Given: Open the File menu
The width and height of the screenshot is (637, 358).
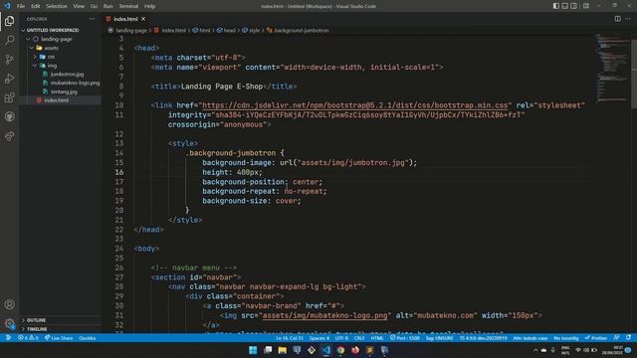Looking at the screenshot, I should tap(21, 6).
